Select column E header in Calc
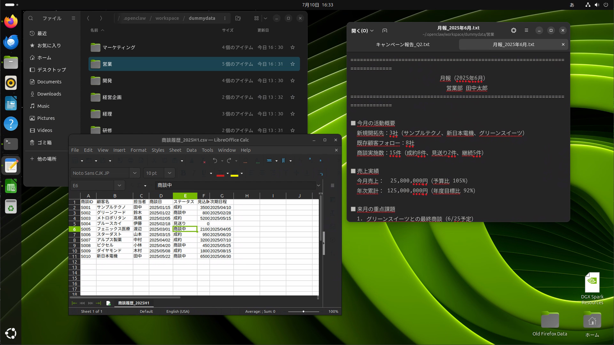This screenshot has width=614, height=345. (x=185, y=196)
